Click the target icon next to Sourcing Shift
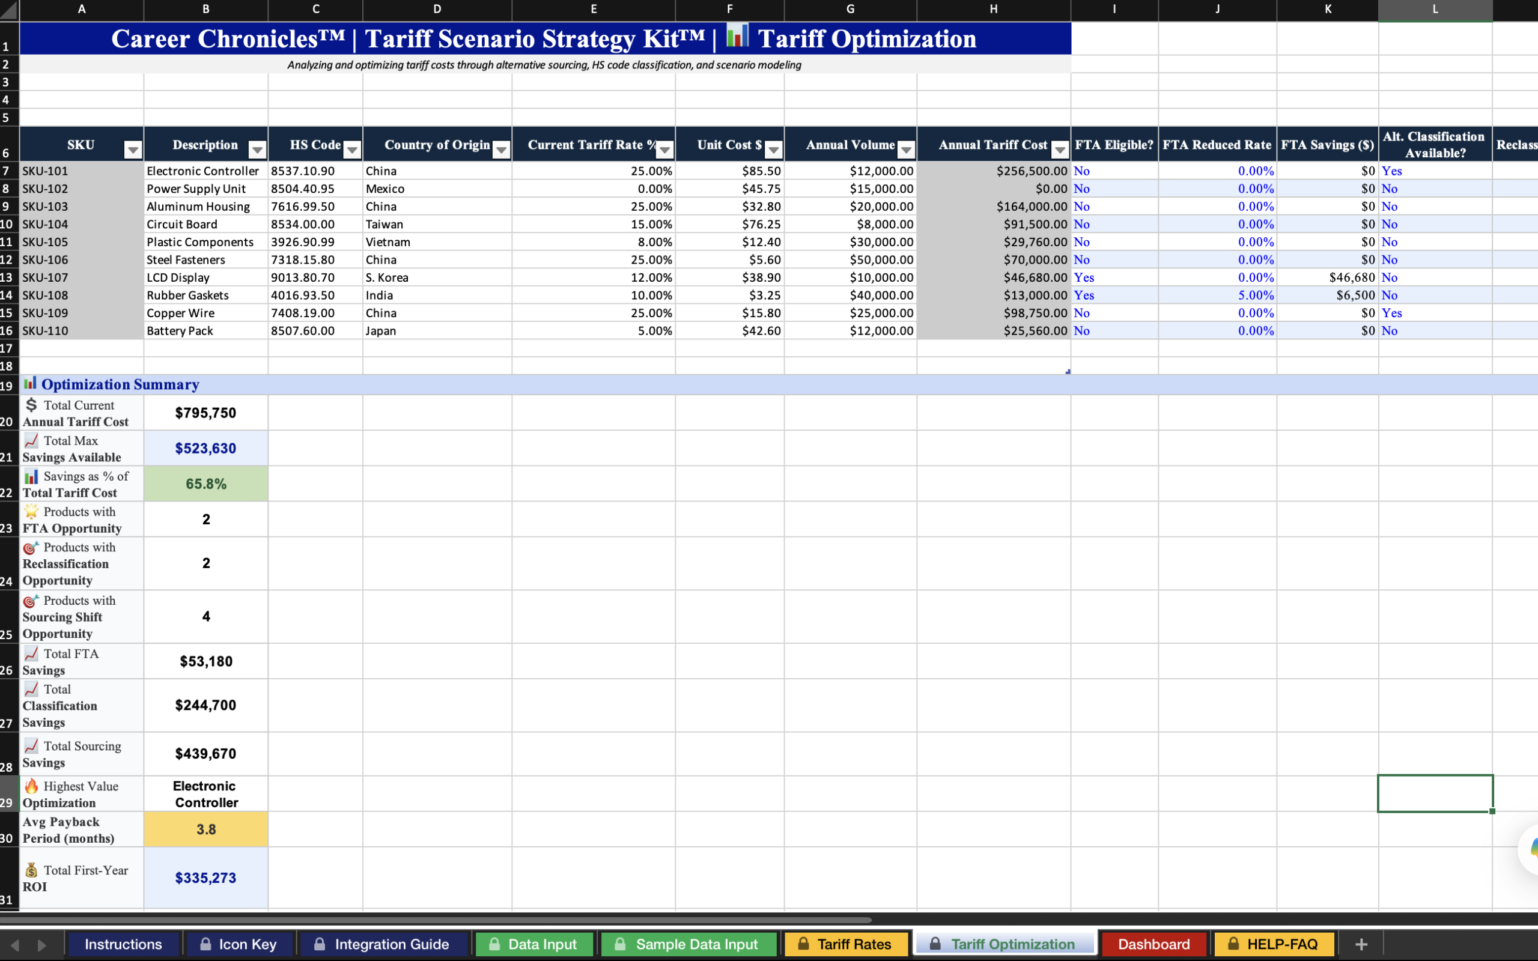Viewport: 1538px width, 961px height. 31,601
